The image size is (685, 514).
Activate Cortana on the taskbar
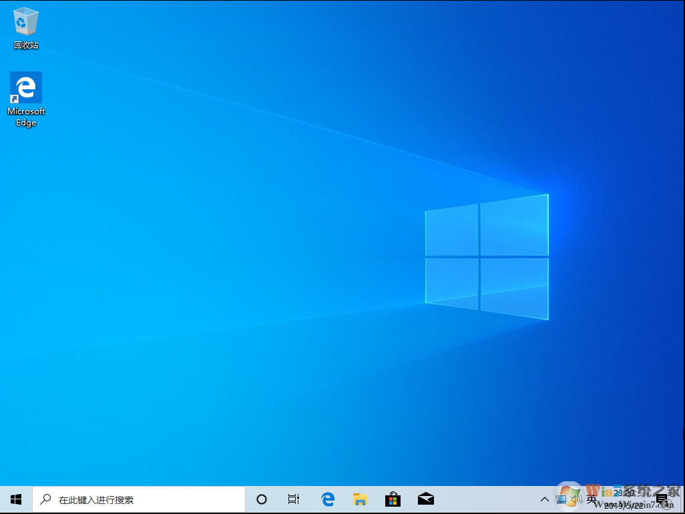click(x=261, y=499)
